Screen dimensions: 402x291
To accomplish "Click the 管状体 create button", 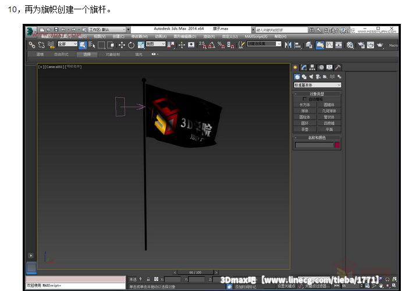I will tap(329, 117).
